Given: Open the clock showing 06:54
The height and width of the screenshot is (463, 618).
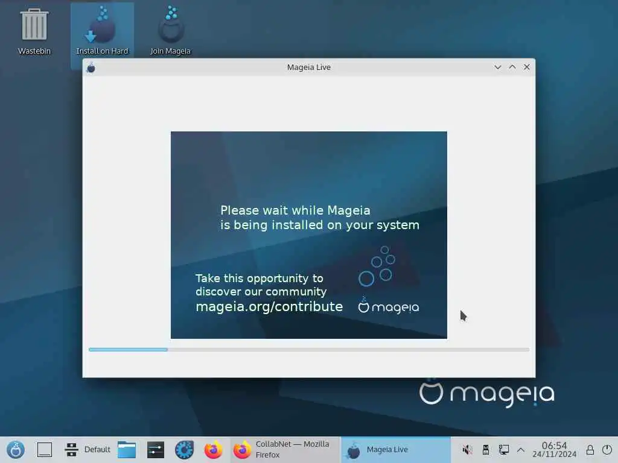Looking at the screenshot, I should point(554,450).
